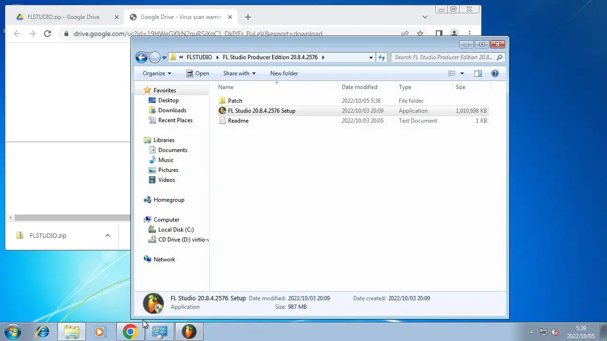Bookmark this page star icon
This screenshot has height=341, width=607.
[420, 34]
